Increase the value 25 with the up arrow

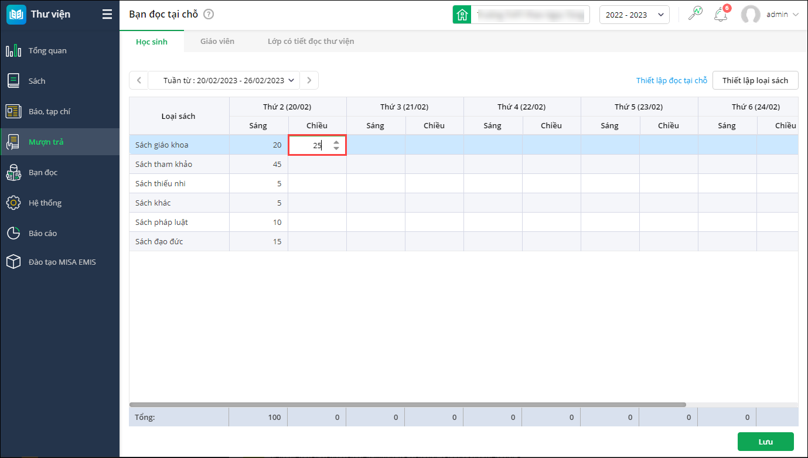point(336,142)
